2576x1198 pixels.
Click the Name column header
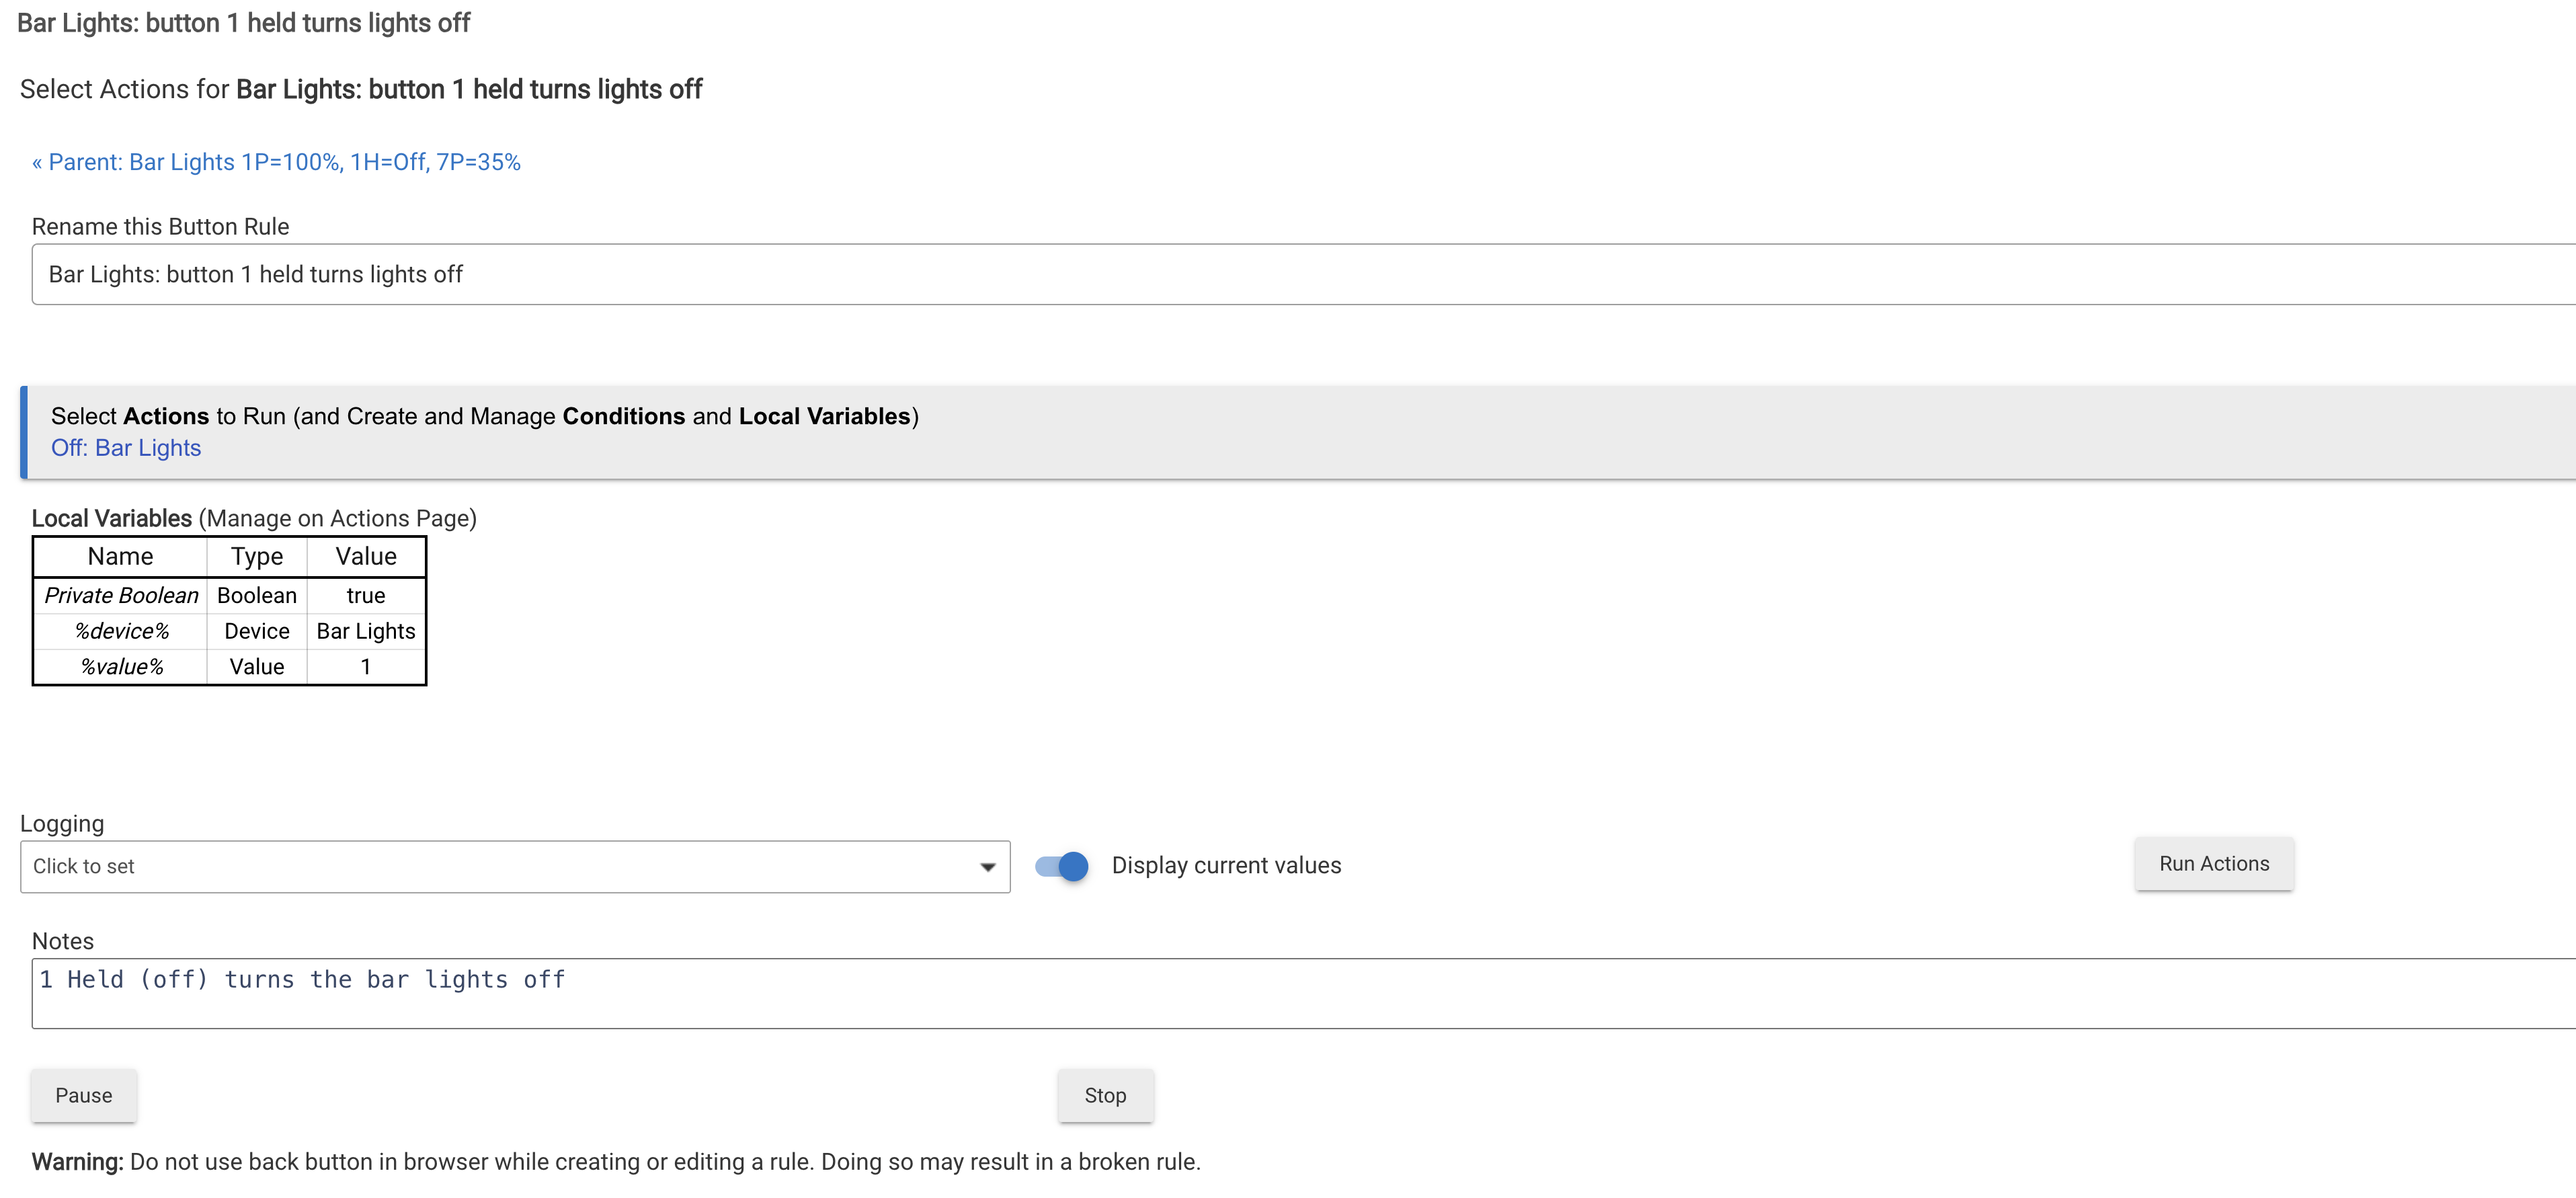(120, 556)
